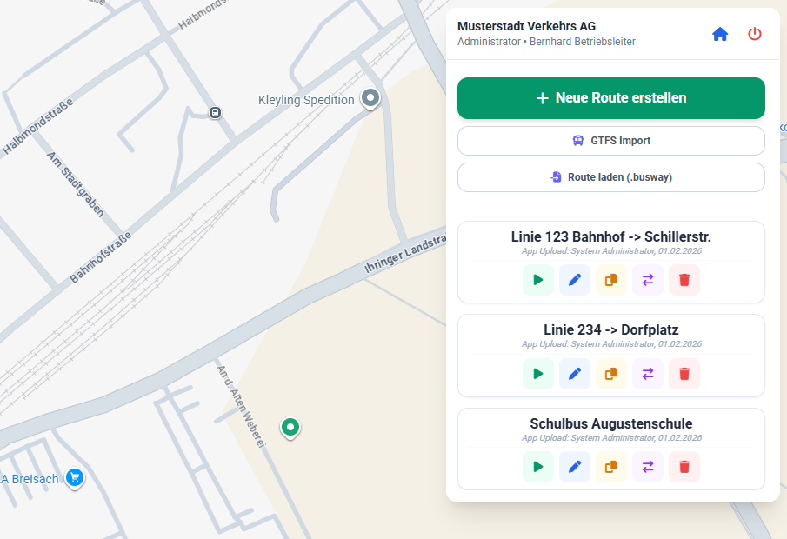Select the A Breisach bus marker
Image resolution: width=787 pixels, height=539 pixels.
pyautogui.click(x=75, y=478)
